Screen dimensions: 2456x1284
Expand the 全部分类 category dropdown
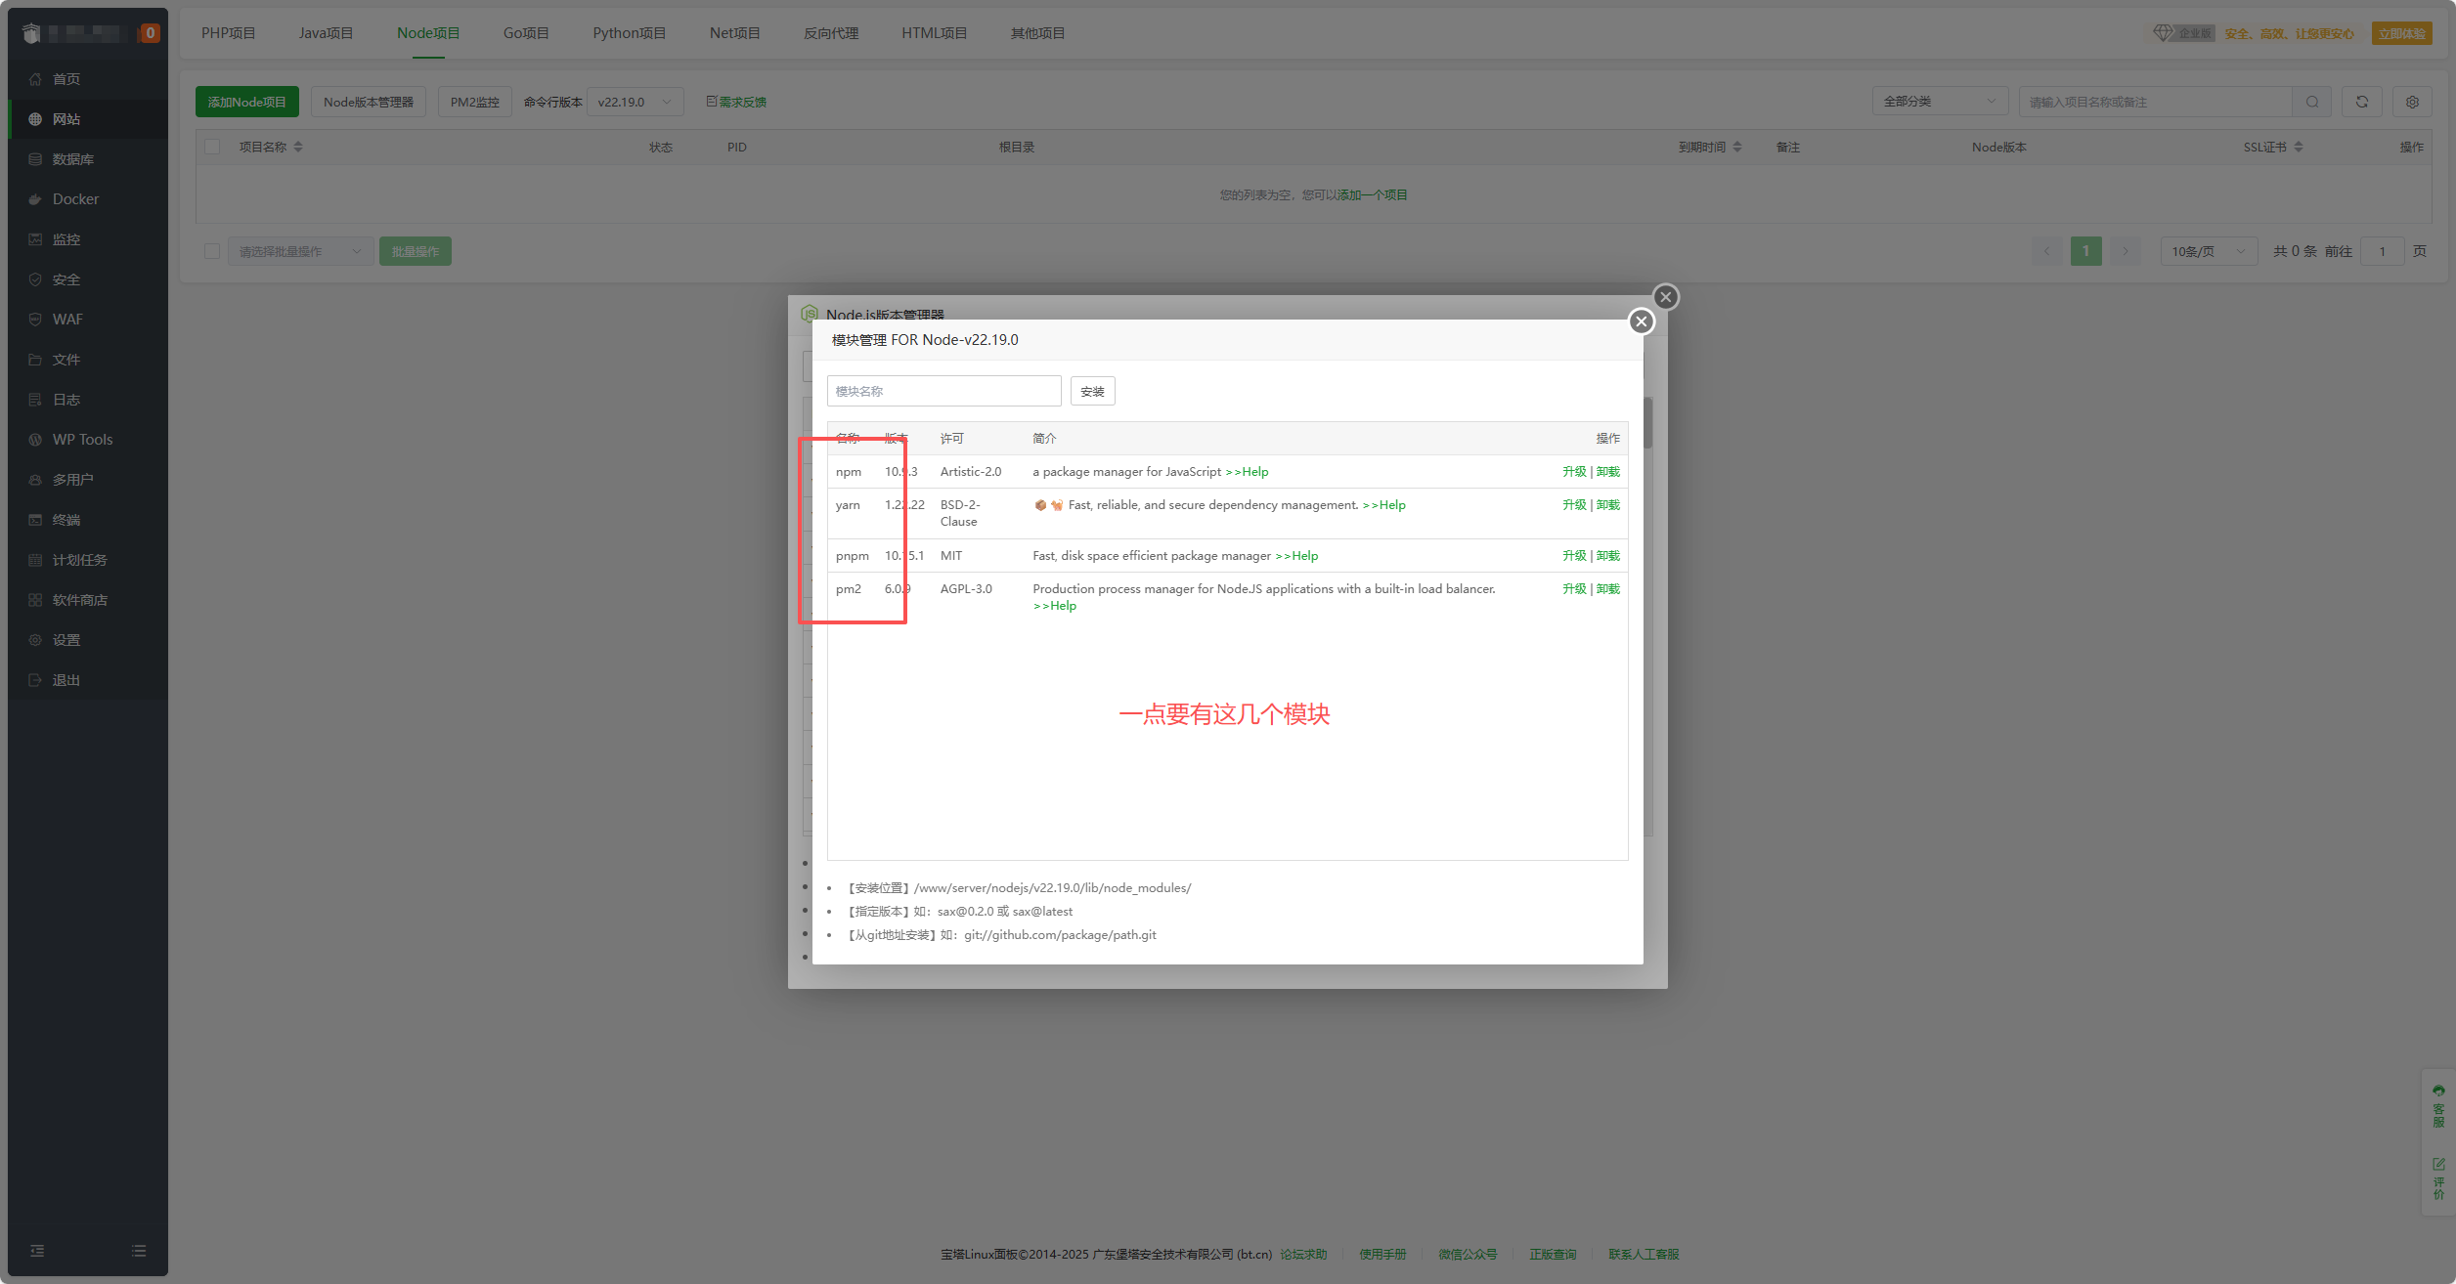[1939, 102]
